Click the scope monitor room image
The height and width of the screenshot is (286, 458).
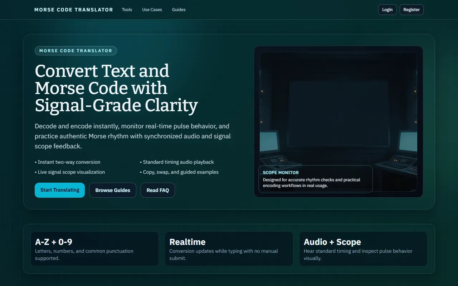click(338, 107)
